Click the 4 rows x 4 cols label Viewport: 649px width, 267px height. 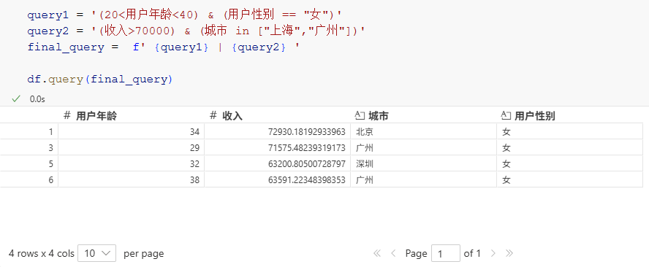42,253
